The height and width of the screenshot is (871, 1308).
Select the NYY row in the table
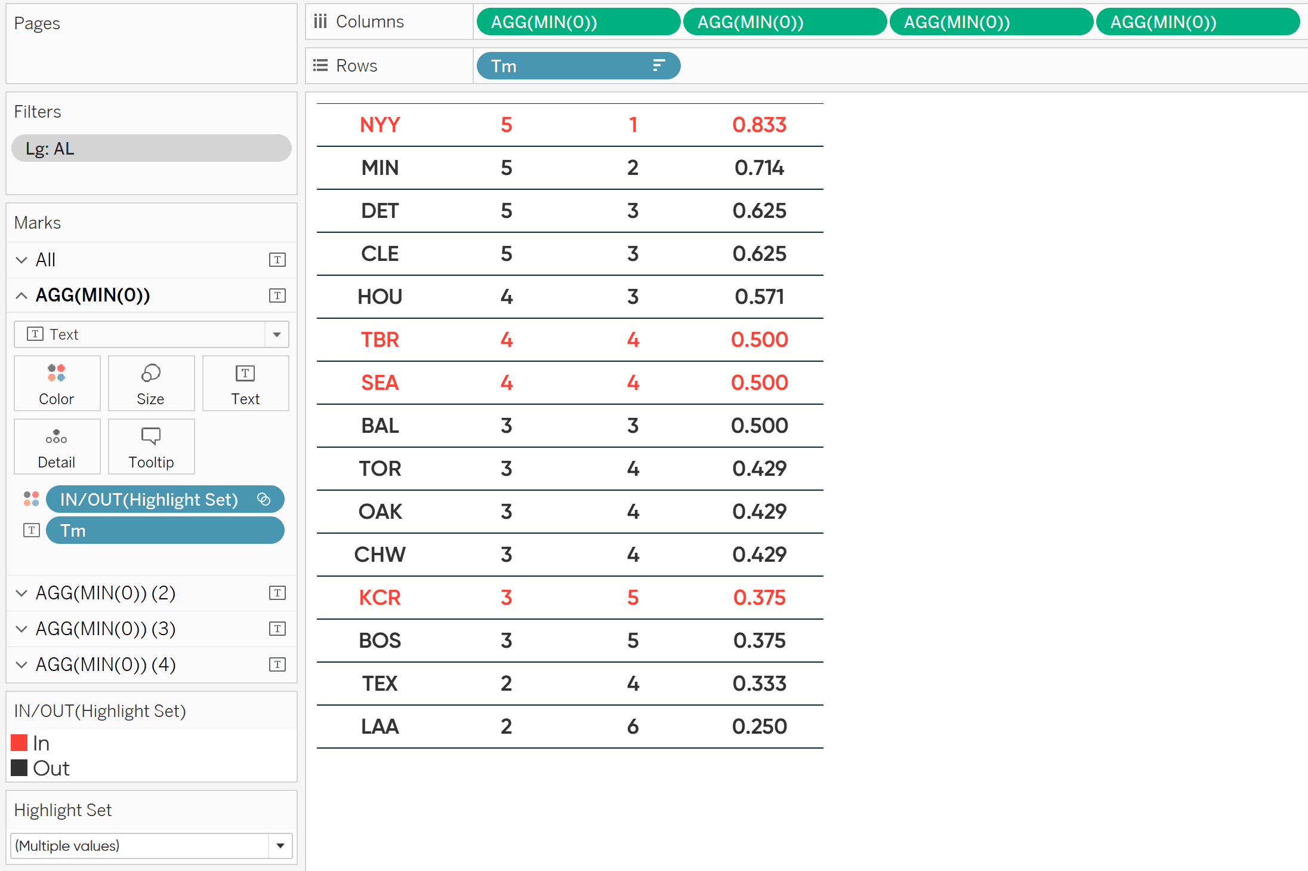[x=380, y=125]
